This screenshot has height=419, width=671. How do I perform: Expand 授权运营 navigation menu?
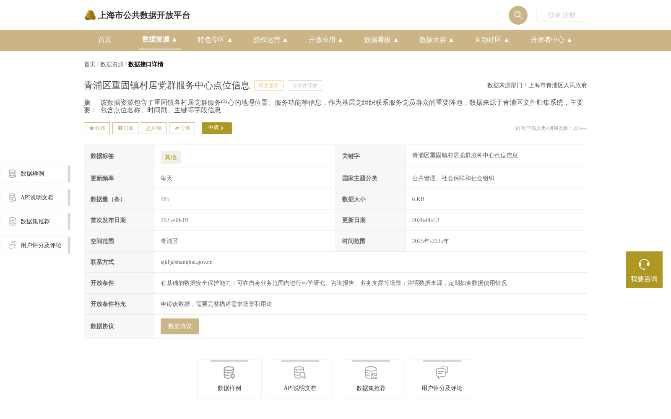270,40
